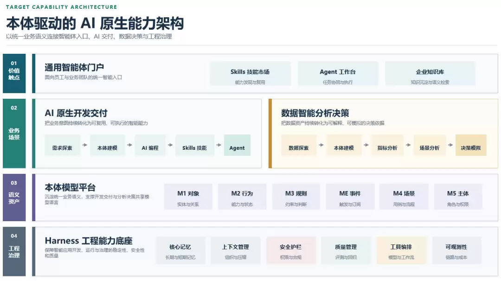Click the Harness 工程能力底座 heading
The image size is (501, 281).
tap(89, 241)
